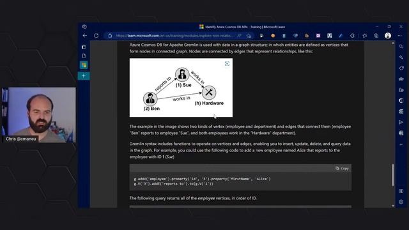
Task: Click the g.V('3').addE code line
Action: point(173,183)
